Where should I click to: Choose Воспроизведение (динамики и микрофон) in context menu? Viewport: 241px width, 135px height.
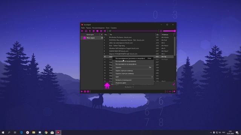click(133, 58)
